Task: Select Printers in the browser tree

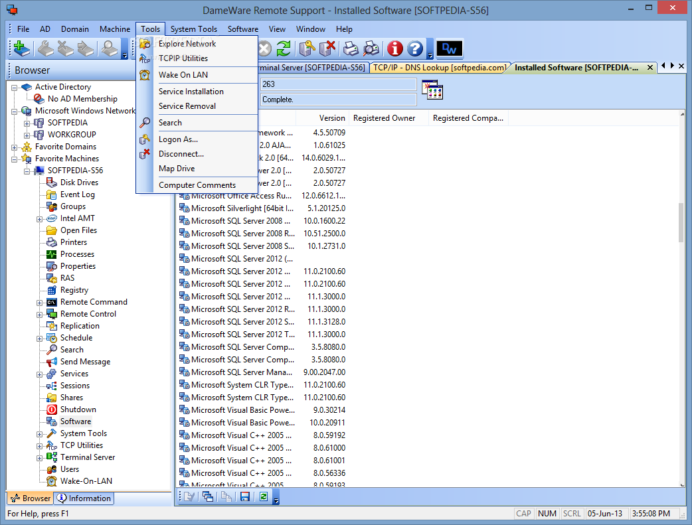Action: [x=74, y=242]
